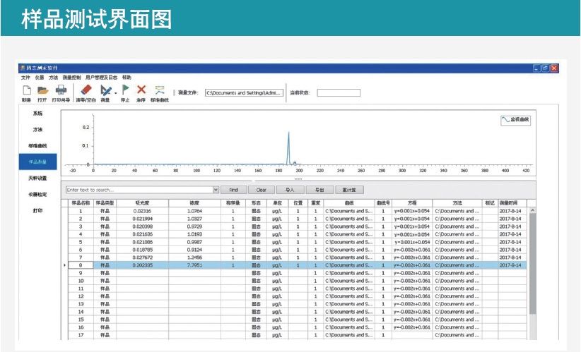Image resolution: width=581 pixels, height=352 pixels.
Task: Open a file with the 打开 folder icon
Action: 43,90
